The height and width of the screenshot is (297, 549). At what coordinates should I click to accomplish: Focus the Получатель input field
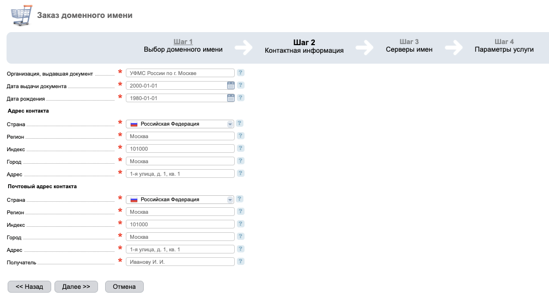180,262
